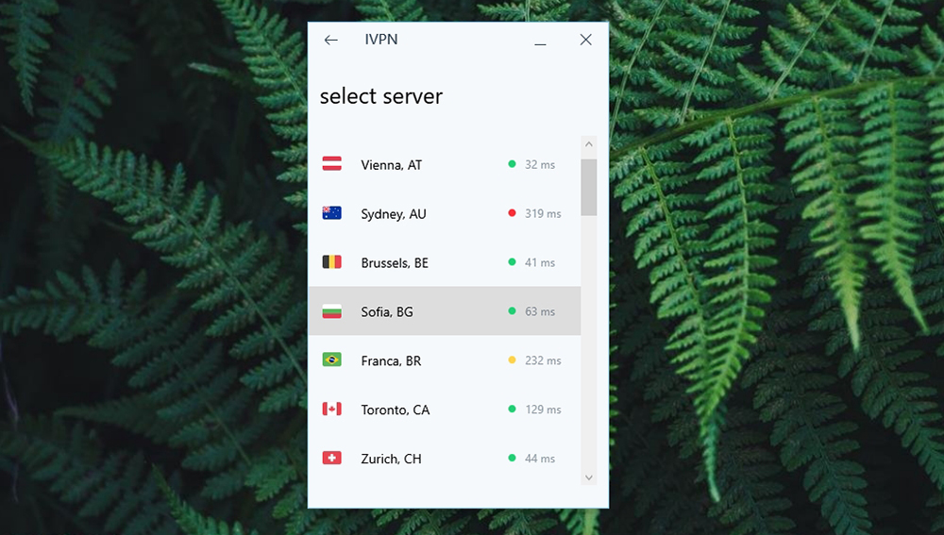The width and height of the screenshot is (944, 535).
Task: Close the IVPN window
Action: [x=586, y=40]
